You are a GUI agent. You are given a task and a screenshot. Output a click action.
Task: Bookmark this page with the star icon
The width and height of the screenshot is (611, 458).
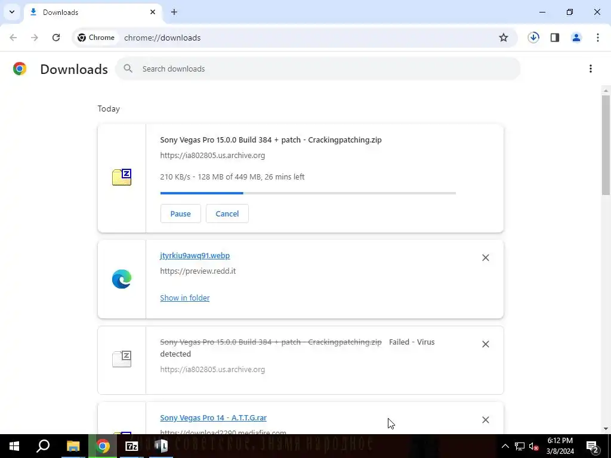[x=504, y=38]
